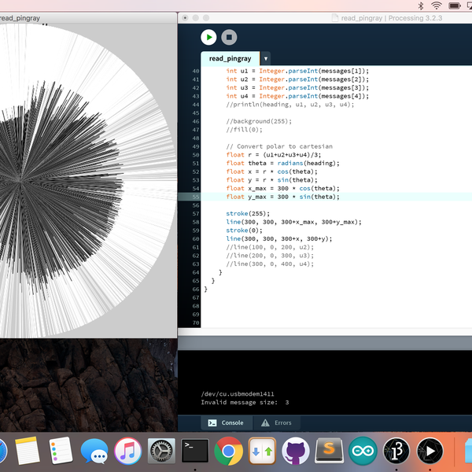
Task: Click the battery status icon in menu bar
Action: [x=456, y=6]
